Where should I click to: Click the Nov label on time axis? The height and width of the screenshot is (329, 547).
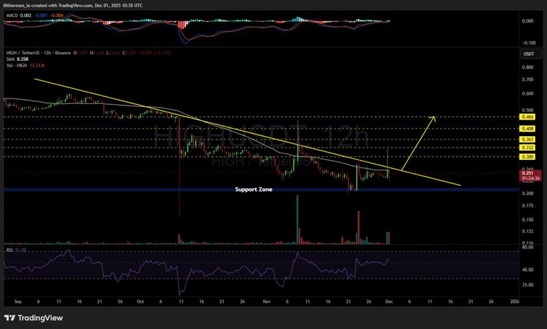[x=266, y=300]
